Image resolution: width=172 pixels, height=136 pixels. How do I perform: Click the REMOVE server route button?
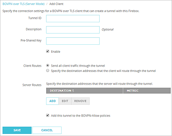(80, 101)
